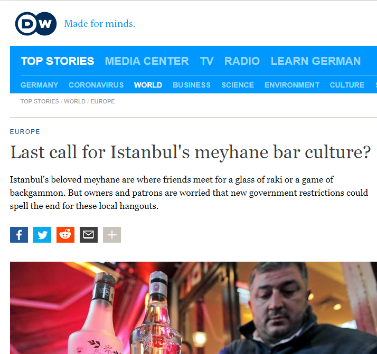Share article on Reddit
This screenshot has width=377, height=354.
[x=65, y=235]
